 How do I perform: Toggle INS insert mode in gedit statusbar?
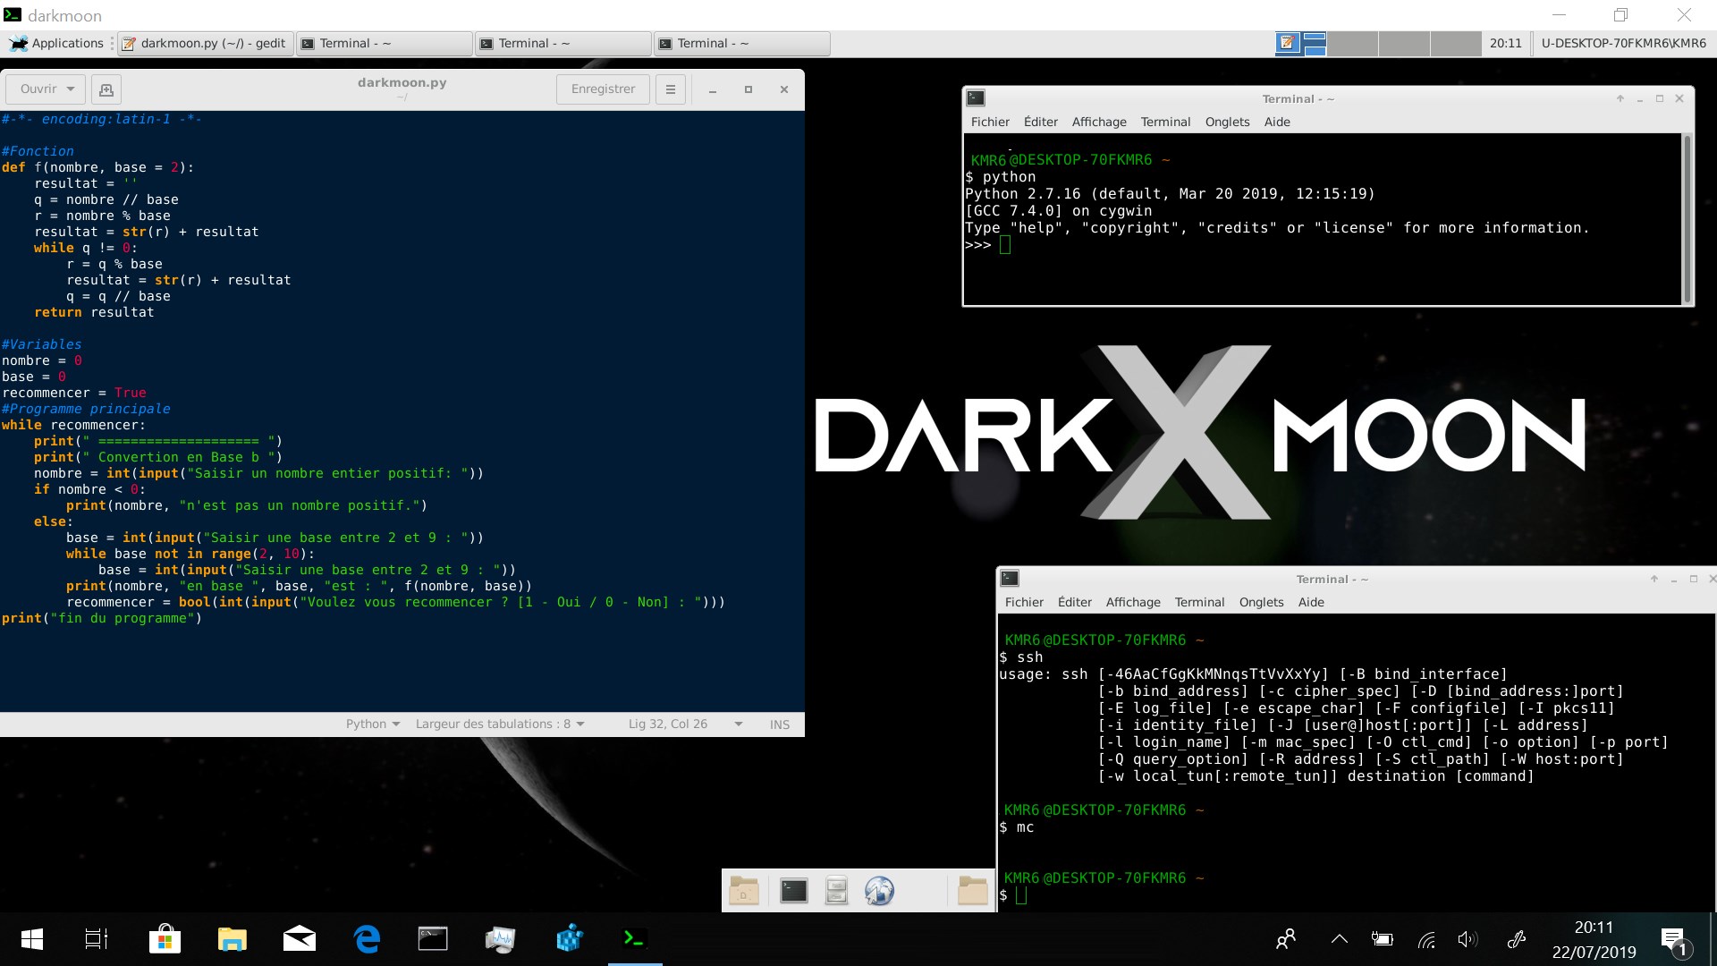pos(779,724)
